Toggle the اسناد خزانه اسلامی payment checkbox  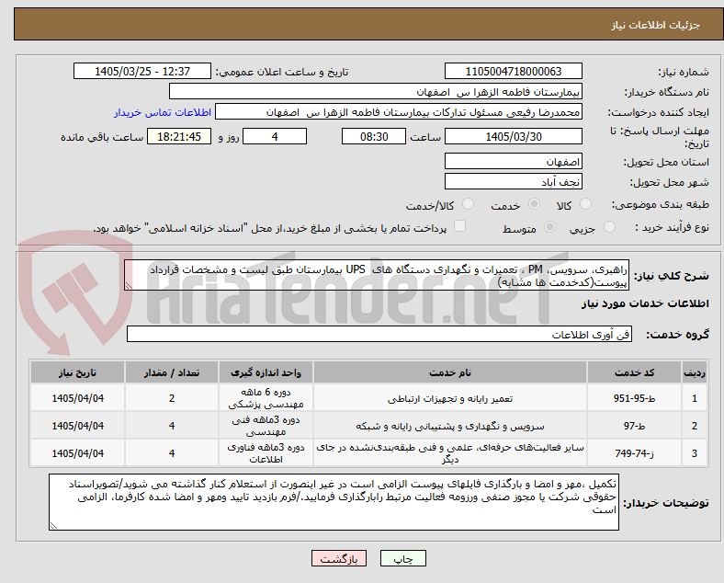point(460,226)
